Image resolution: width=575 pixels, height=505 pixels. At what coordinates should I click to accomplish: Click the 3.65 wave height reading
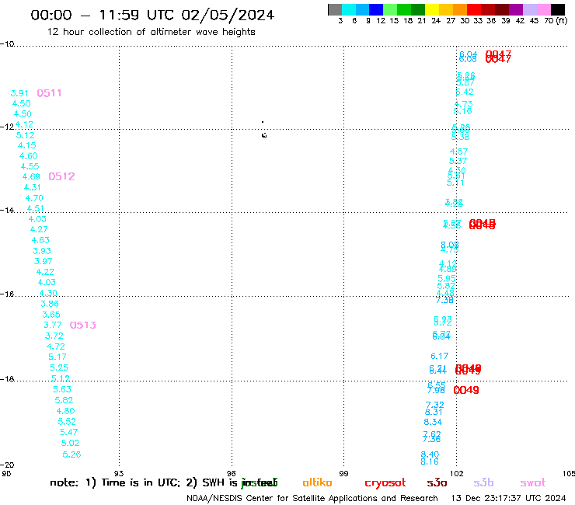(x=51, y=315)
